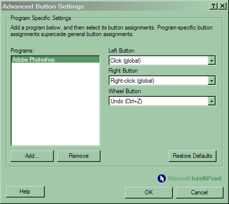This screenshot has width=229, height=204.
Task: Open Help for this dialog
Action: click(x=25, y=191)
